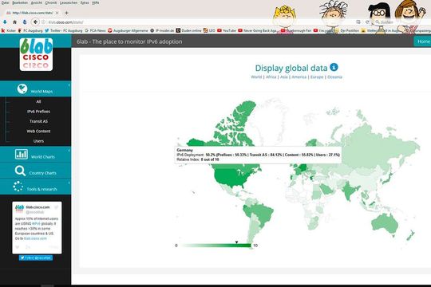Viewport: 431px width, 287px height.
Task: Click Australia on the map
Action: pos(385,224)
